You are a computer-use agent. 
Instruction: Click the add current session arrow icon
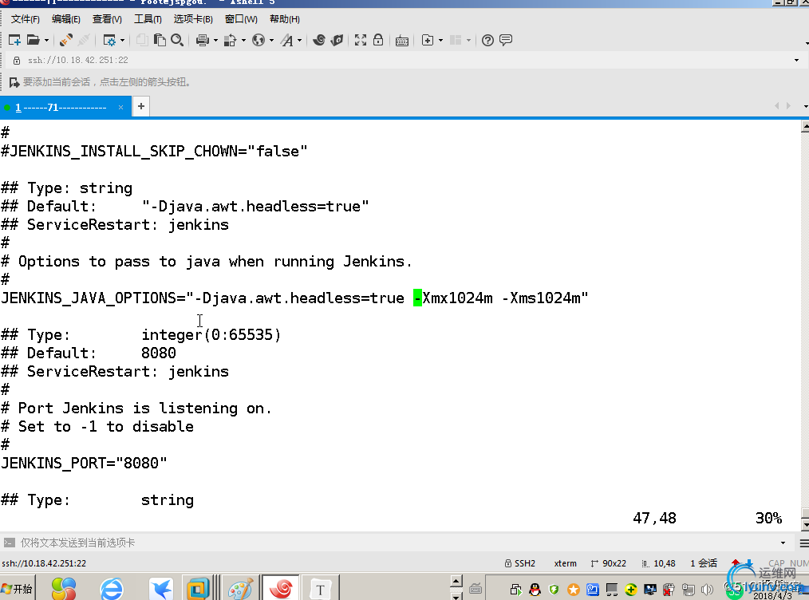click(14, 82)
